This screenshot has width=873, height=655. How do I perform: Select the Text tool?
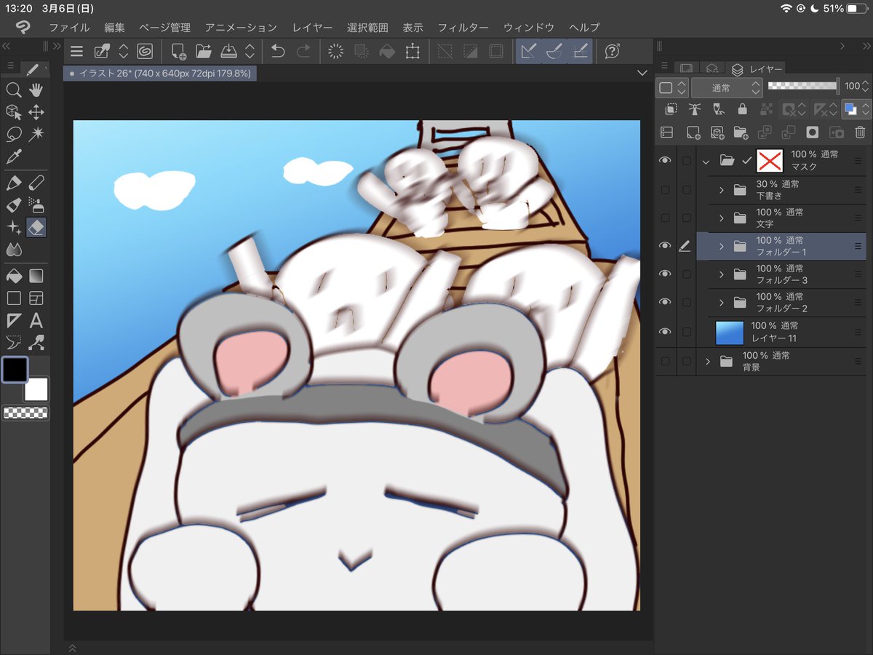[36, 320]
